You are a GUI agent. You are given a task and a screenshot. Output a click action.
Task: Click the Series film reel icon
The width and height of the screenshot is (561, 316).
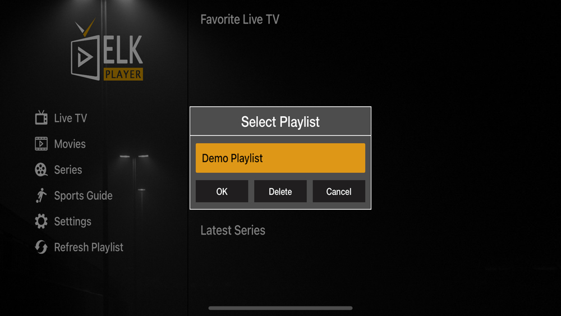click(x=41, y=170)
